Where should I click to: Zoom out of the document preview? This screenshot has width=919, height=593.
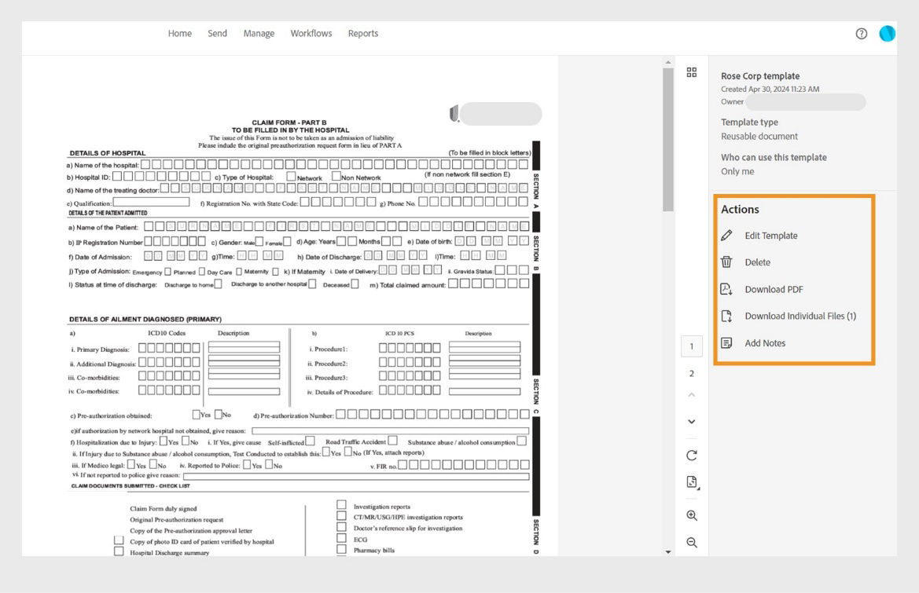tap(692, 543)
